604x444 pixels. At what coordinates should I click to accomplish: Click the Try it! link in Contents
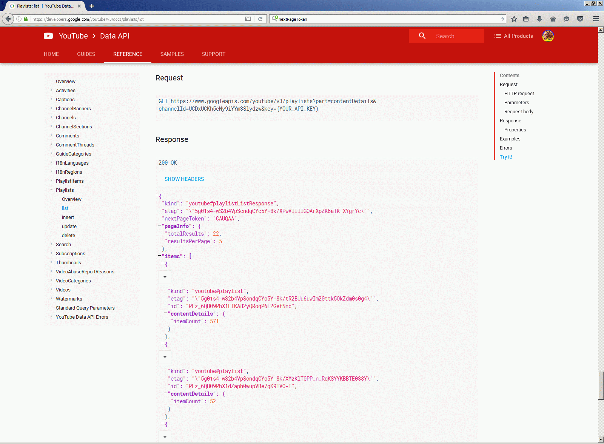506,157
